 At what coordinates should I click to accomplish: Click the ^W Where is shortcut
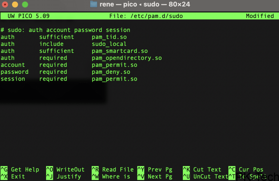click(x=111, y=177)
